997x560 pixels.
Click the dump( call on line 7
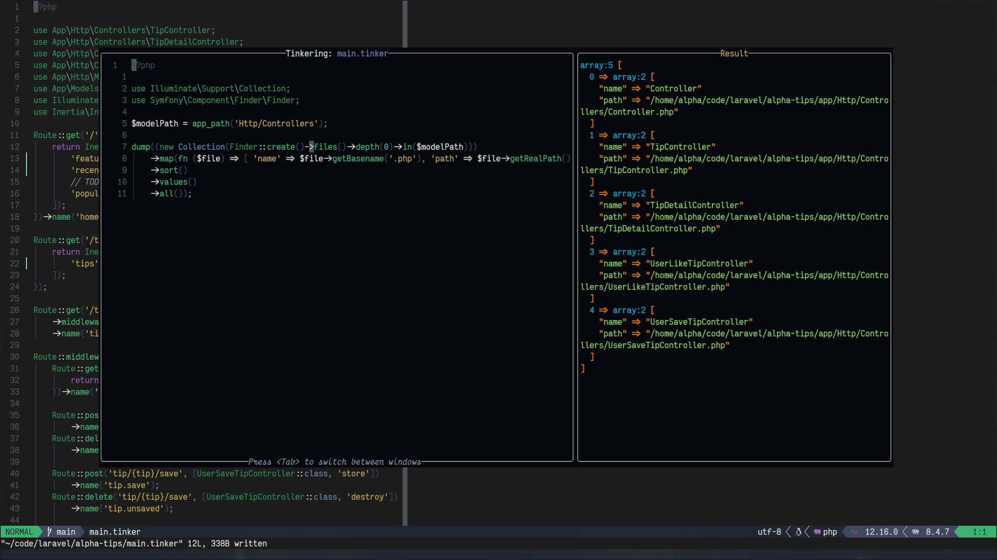tap(141, 147)
